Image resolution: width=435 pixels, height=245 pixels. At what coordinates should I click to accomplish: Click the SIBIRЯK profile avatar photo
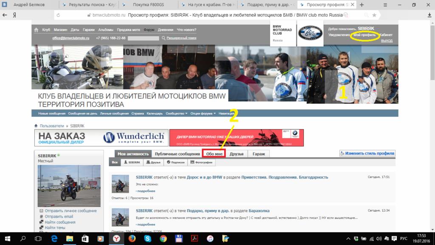click(x=69, y=186)
